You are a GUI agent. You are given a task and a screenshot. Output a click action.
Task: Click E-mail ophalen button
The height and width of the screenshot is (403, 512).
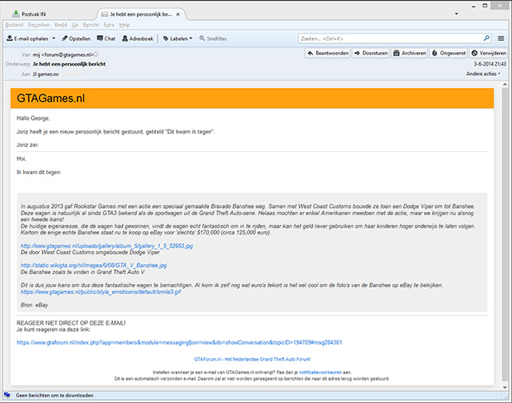pos(28,38)
